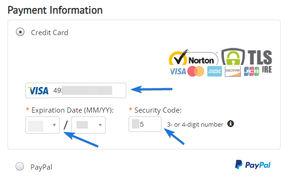The image size is (291, 179).
Task: Click the TLS Secure padlock badge
Action: pos(246,57)
